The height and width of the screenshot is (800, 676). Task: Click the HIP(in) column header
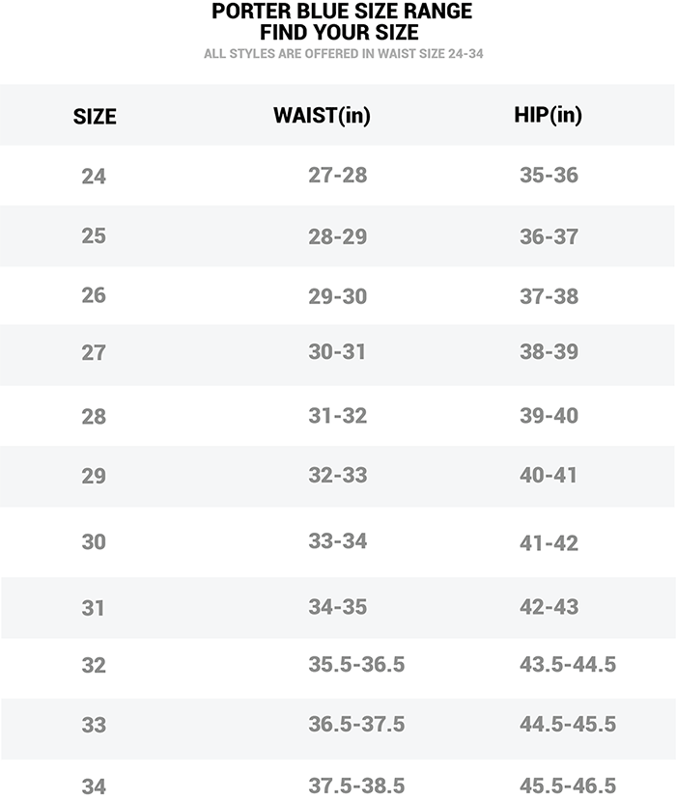(549, 115)
